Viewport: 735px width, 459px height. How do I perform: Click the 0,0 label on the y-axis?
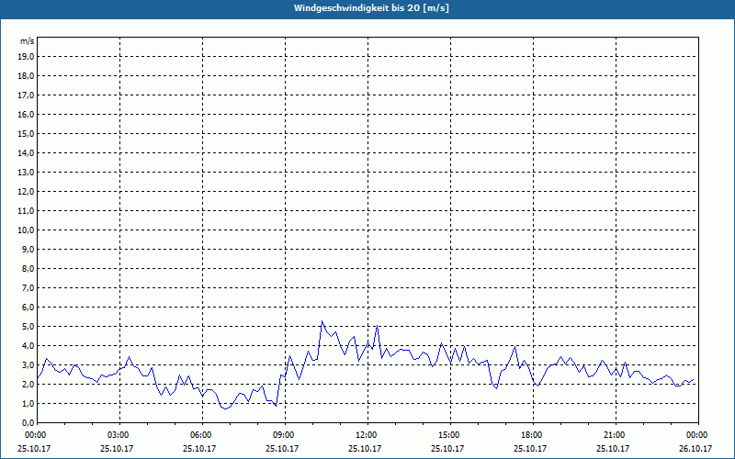click(28, 423)
